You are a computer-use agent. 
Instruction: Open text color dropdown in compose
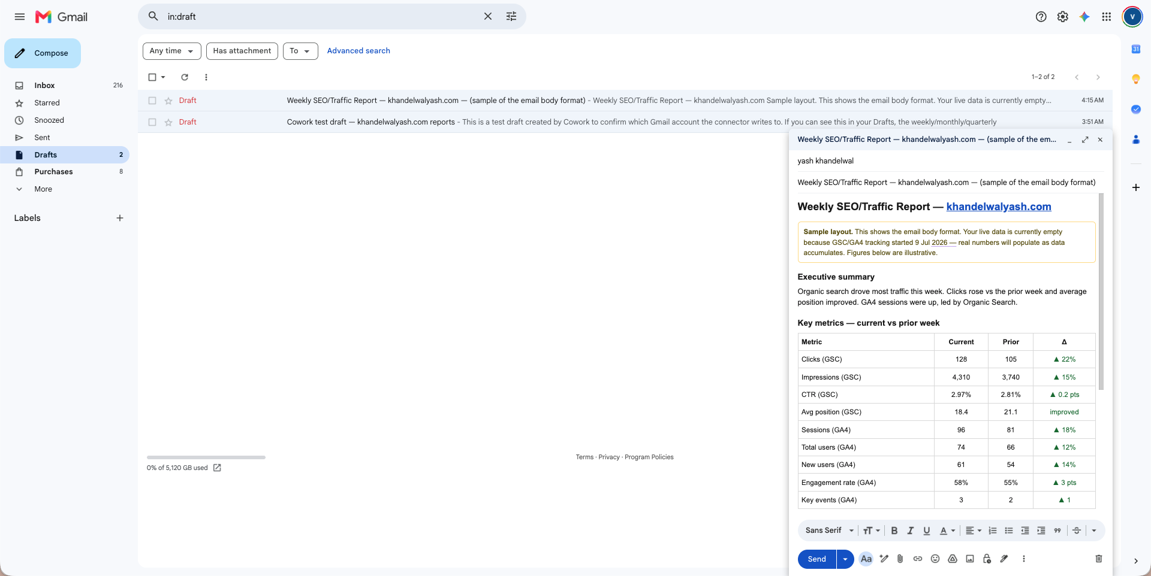click(947, 530)
